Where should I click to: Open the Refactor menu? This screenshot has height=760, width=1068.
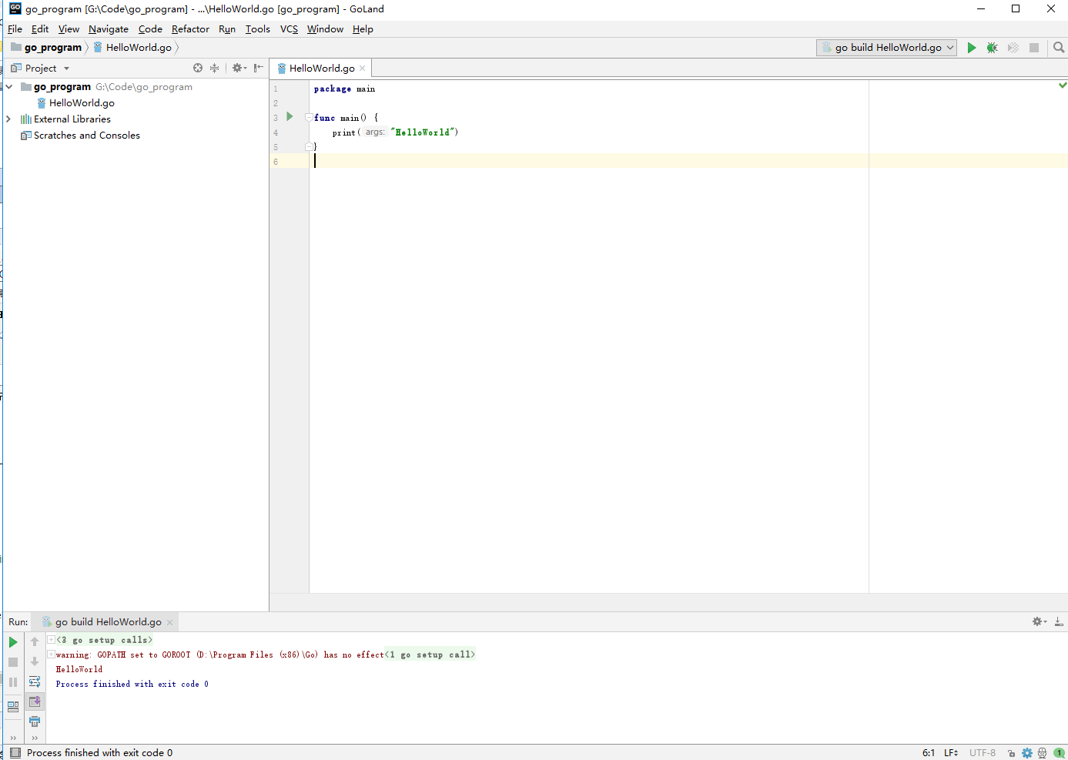point(190,29)
